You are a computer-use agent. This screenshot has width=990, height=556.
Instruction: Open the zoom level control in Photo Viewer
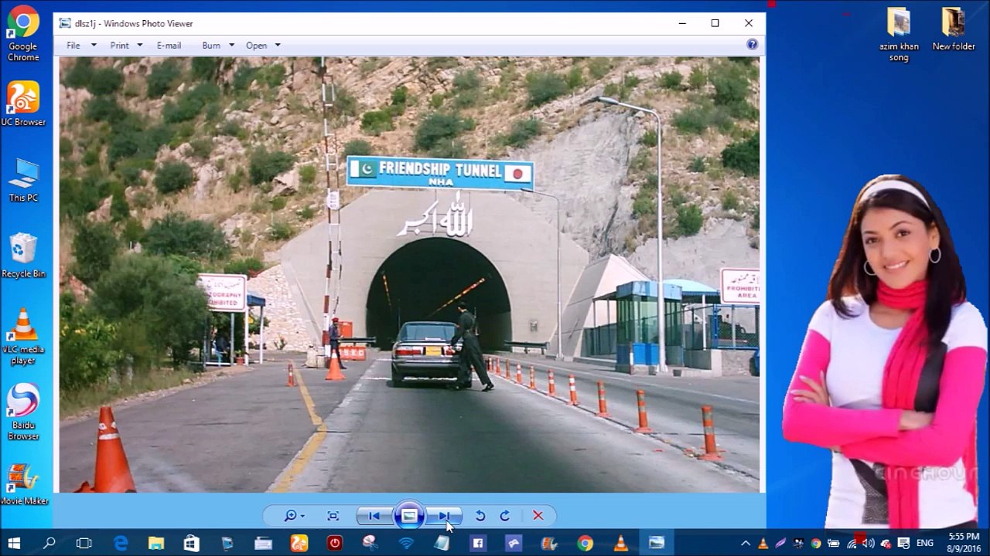(x=294, y=516)
